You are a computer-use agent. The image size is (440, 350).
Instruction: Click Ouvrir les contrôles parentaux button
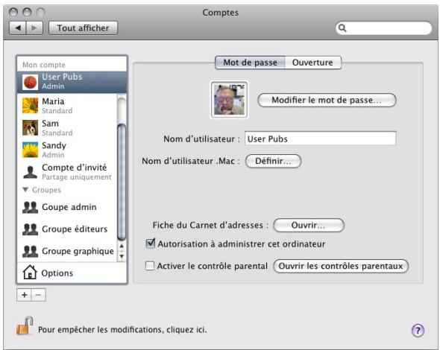coord(341,266)
